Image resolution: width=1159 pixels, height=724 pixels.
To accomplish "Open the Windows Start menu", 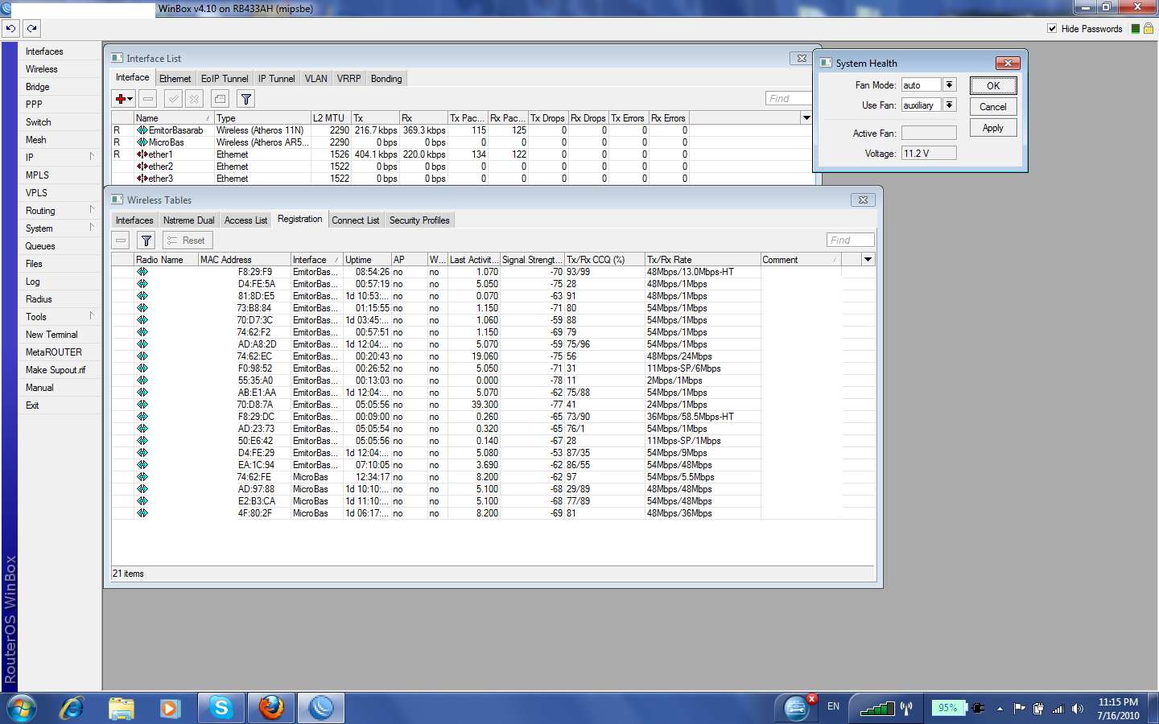I will [22, 708].
